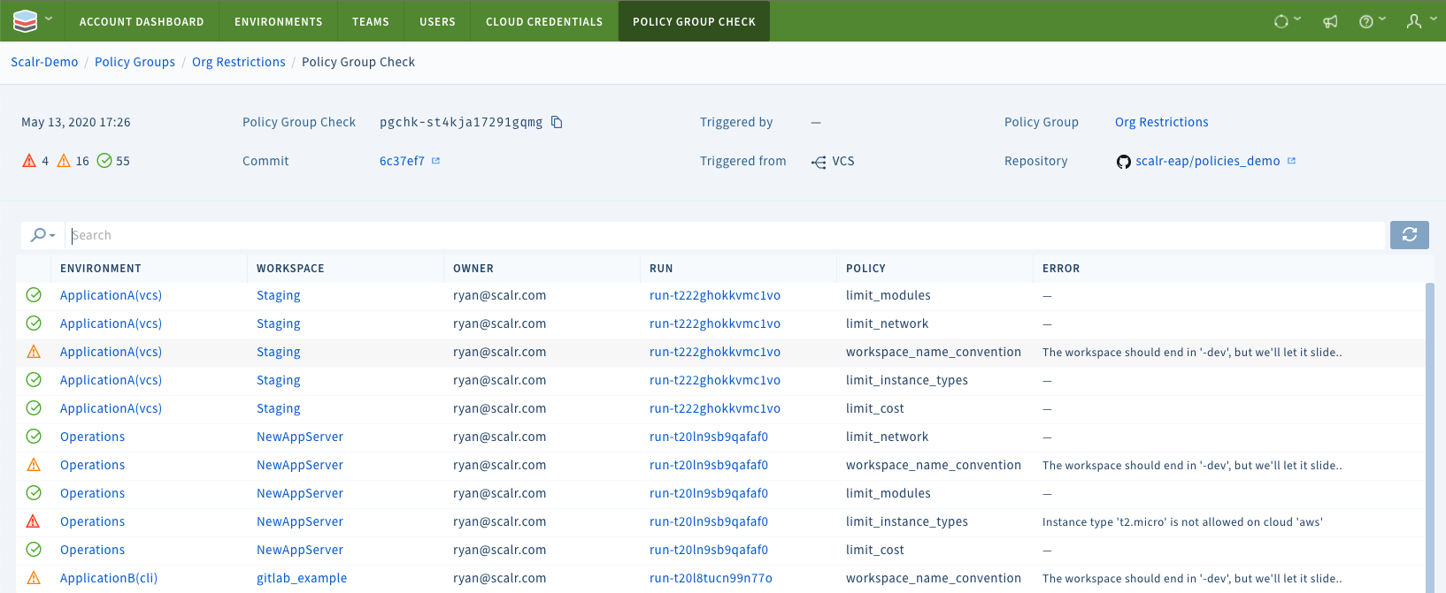Open Org Restrictions policy group link
The width and height of the screenshot is (1446, 593).
coord(1161,122)
